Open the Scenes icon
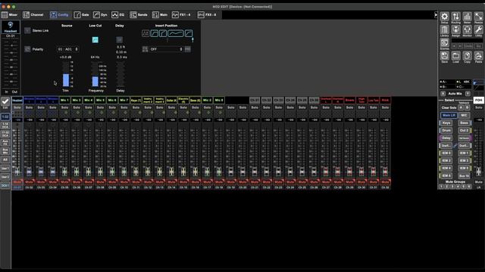Screen dimensions: 485x272 click(445, 43)
